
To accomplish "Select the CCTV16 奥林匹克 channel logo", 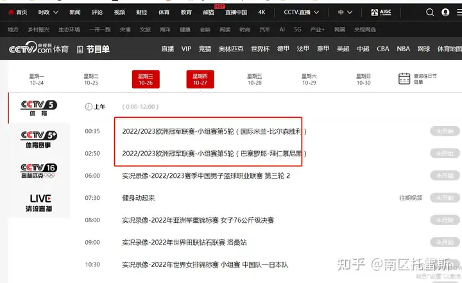I will [38, 171].
